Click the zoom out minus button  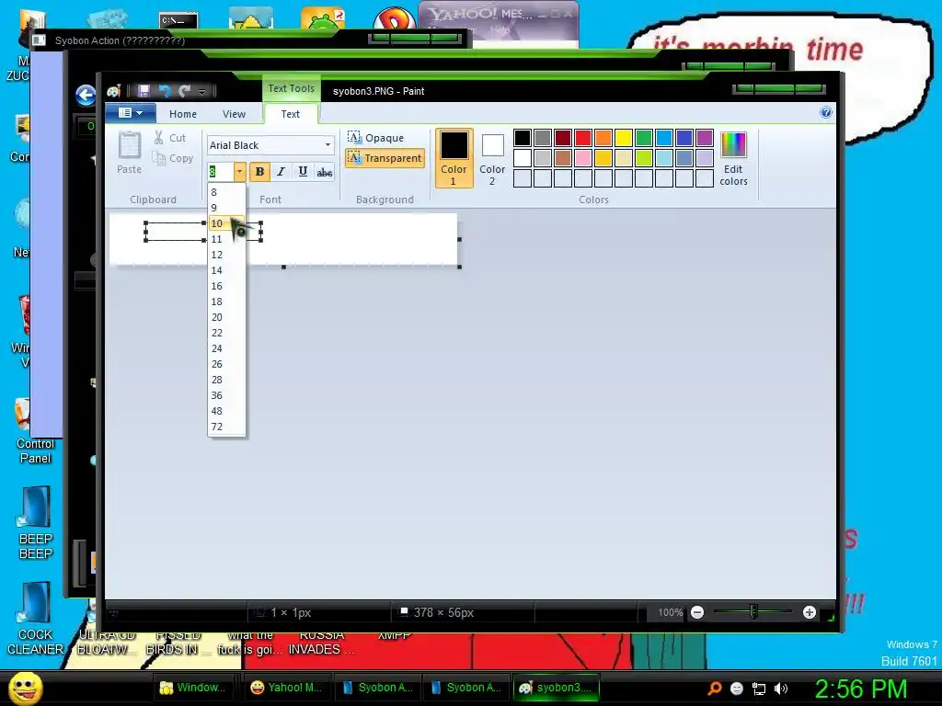click(697, 612)
